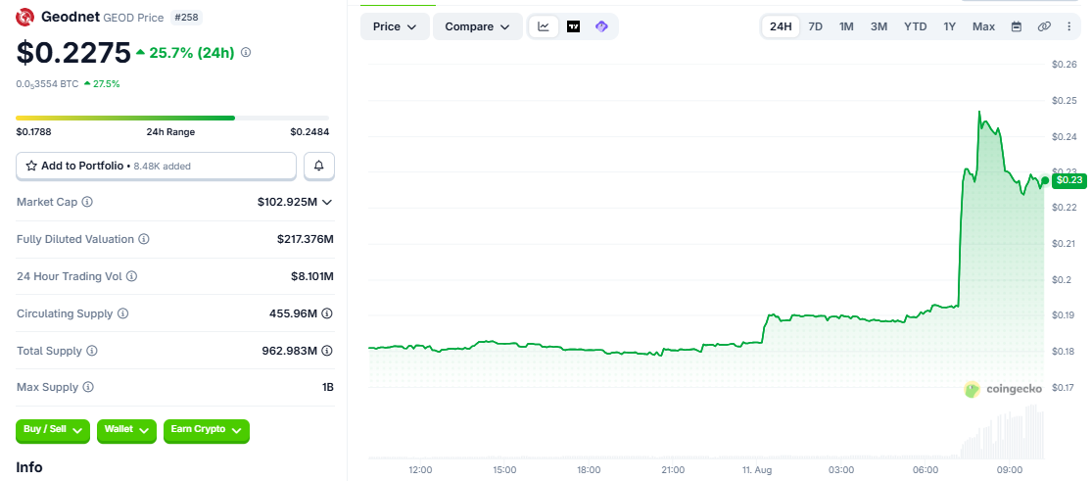Click the 1B max supply value
The height and width of the screenshot is (481, 1092).
(328, 387)
